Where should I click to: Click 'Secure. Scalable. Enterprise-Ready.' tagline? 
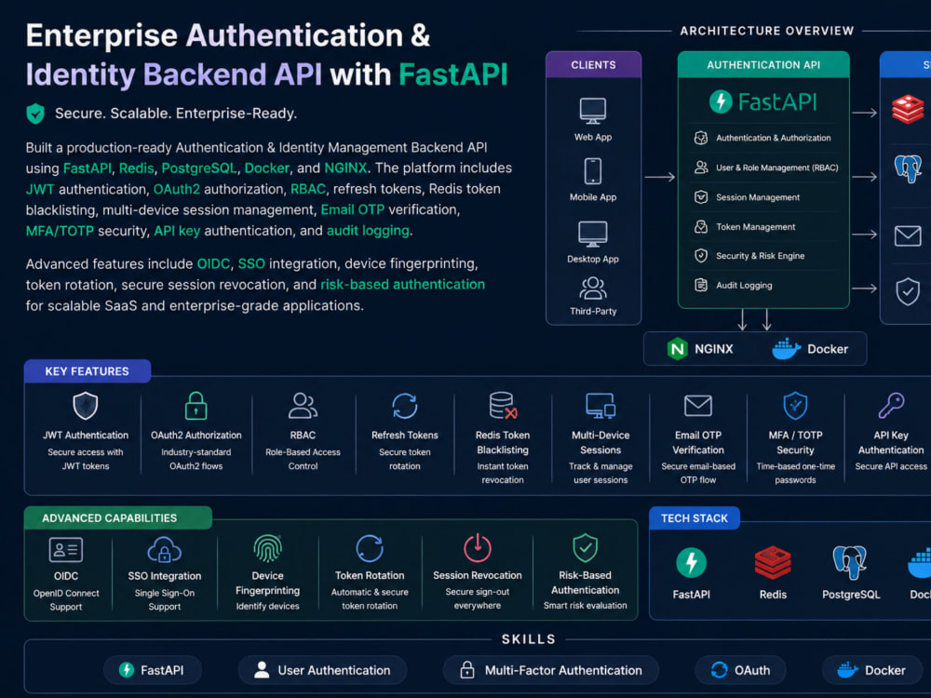pos(176,114)
